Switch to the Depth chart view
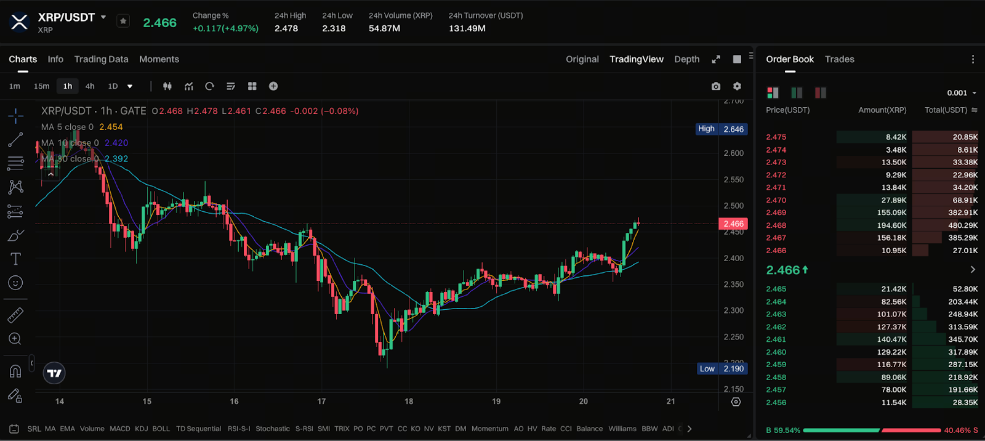The height and width of the screenshot is (441, 985). pos(687,59)
